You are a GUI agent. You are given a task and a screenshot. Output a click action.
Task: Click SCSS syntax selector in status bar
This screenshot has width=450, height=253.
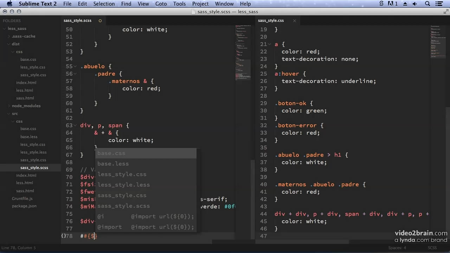point(432,248)
